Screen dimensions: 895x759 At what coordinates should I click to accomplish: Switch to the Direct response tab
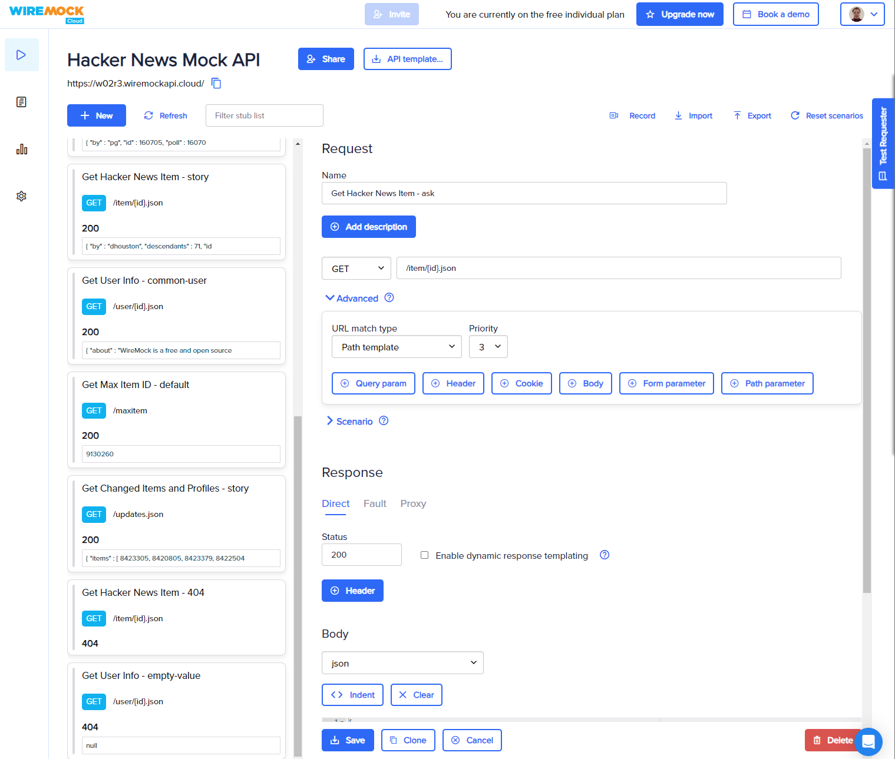click(x=335, y=503)
